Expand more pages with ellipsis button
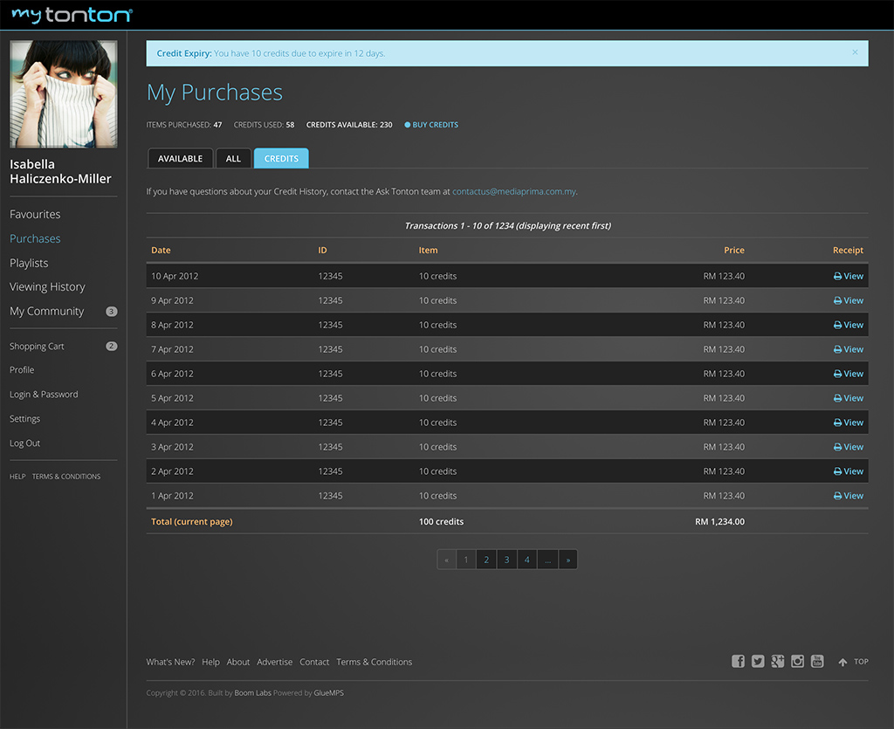Viewport: 894px width, 729px height. pos(547,560)
